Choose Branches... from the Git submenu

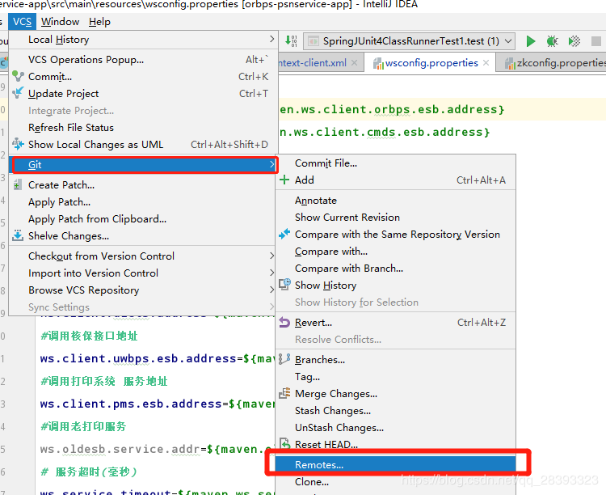320,360
